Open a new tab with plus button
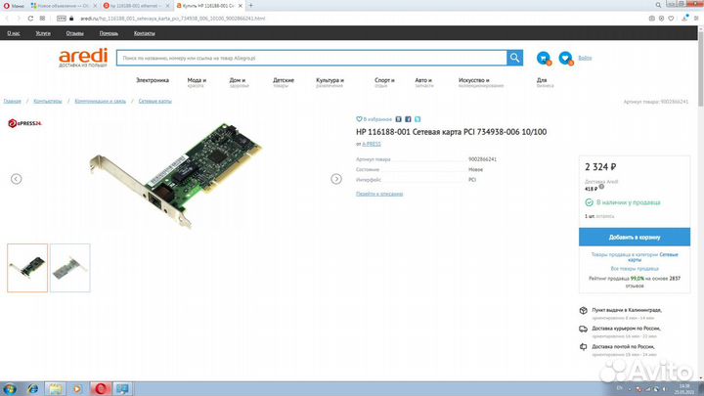This screenshot has width=704, height=396. tap(250, 6)
